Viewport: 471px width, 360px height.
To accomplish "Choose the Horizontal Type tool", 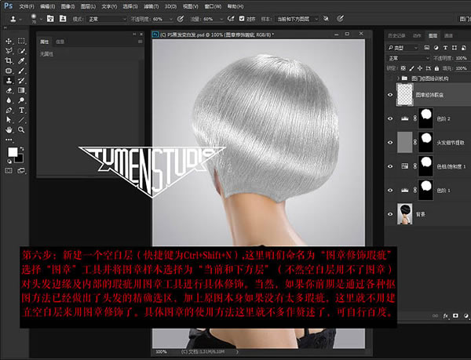I will click(x=21, y=110).
